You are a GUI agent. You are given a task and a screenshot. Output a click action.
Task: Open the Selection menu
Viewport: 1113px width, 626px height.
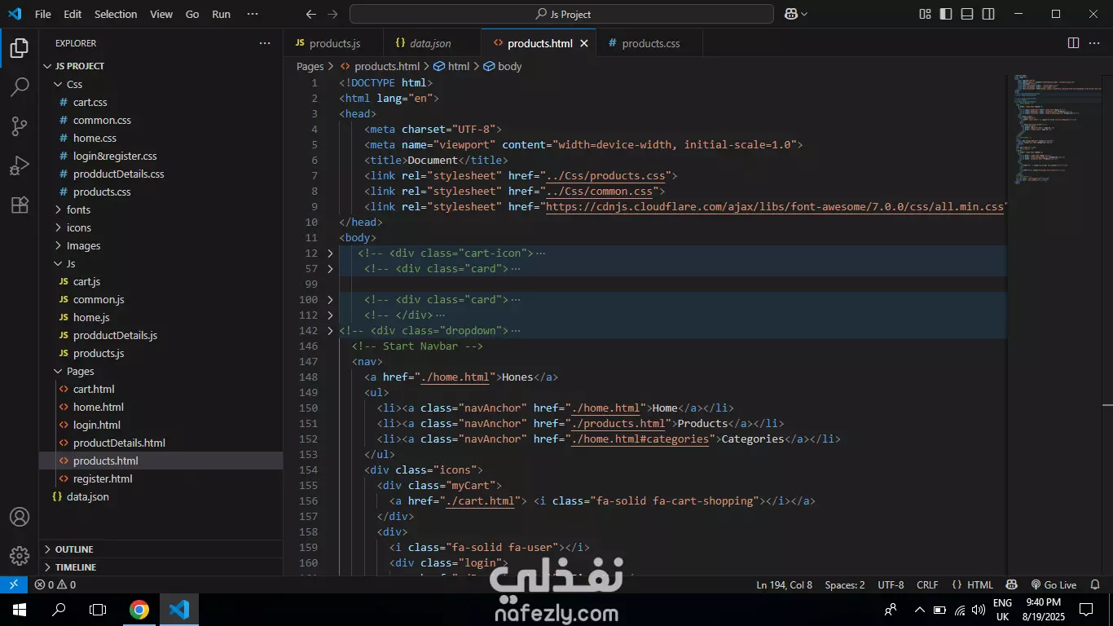tap(116, 14)
